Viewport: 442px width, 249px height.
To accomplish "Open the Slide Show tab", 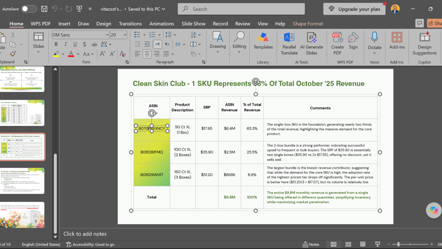I will coord(193,24).
